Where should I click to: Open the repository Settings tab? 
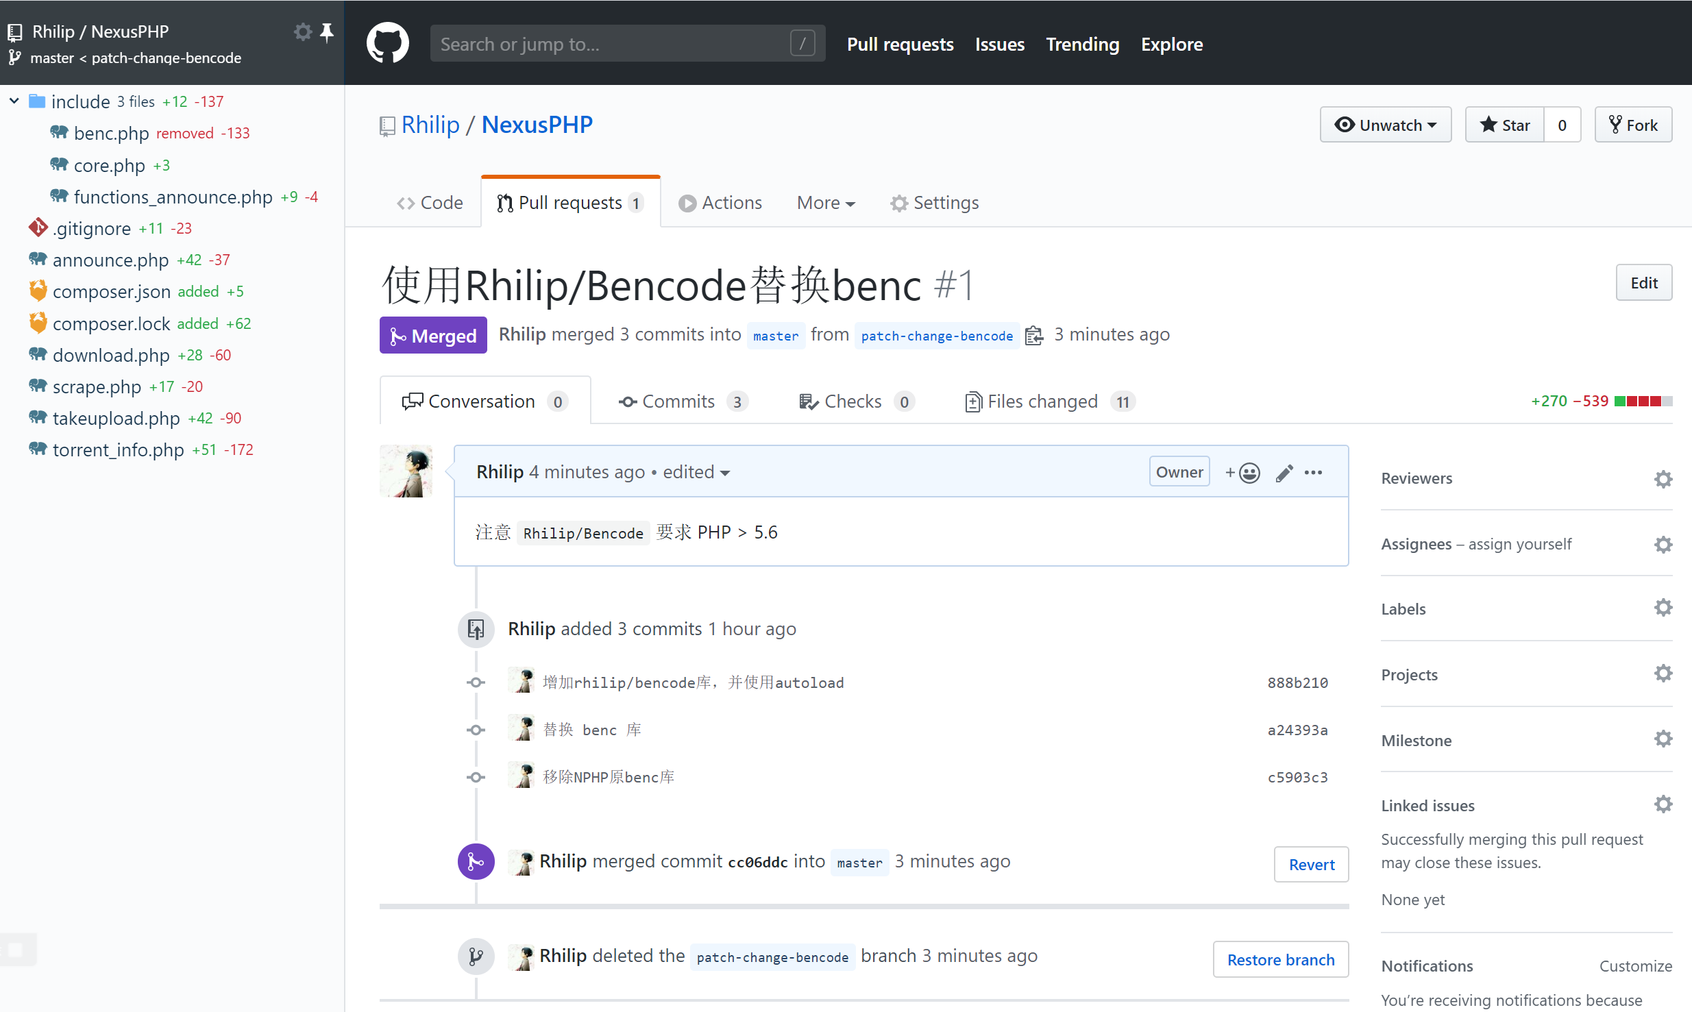click(x=935, y=203)
